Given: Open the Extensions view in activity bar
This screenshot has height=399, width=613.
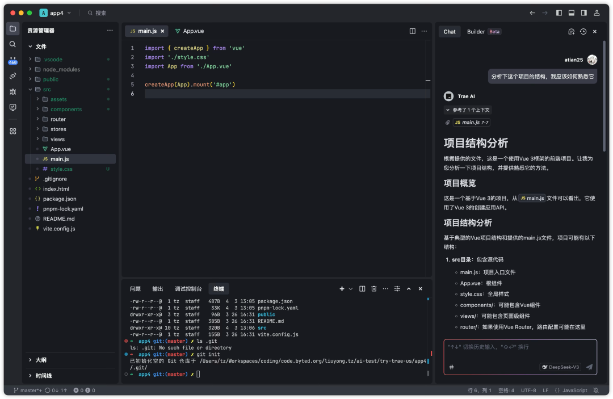Looking at the screenshot, I should click(13, 131).
